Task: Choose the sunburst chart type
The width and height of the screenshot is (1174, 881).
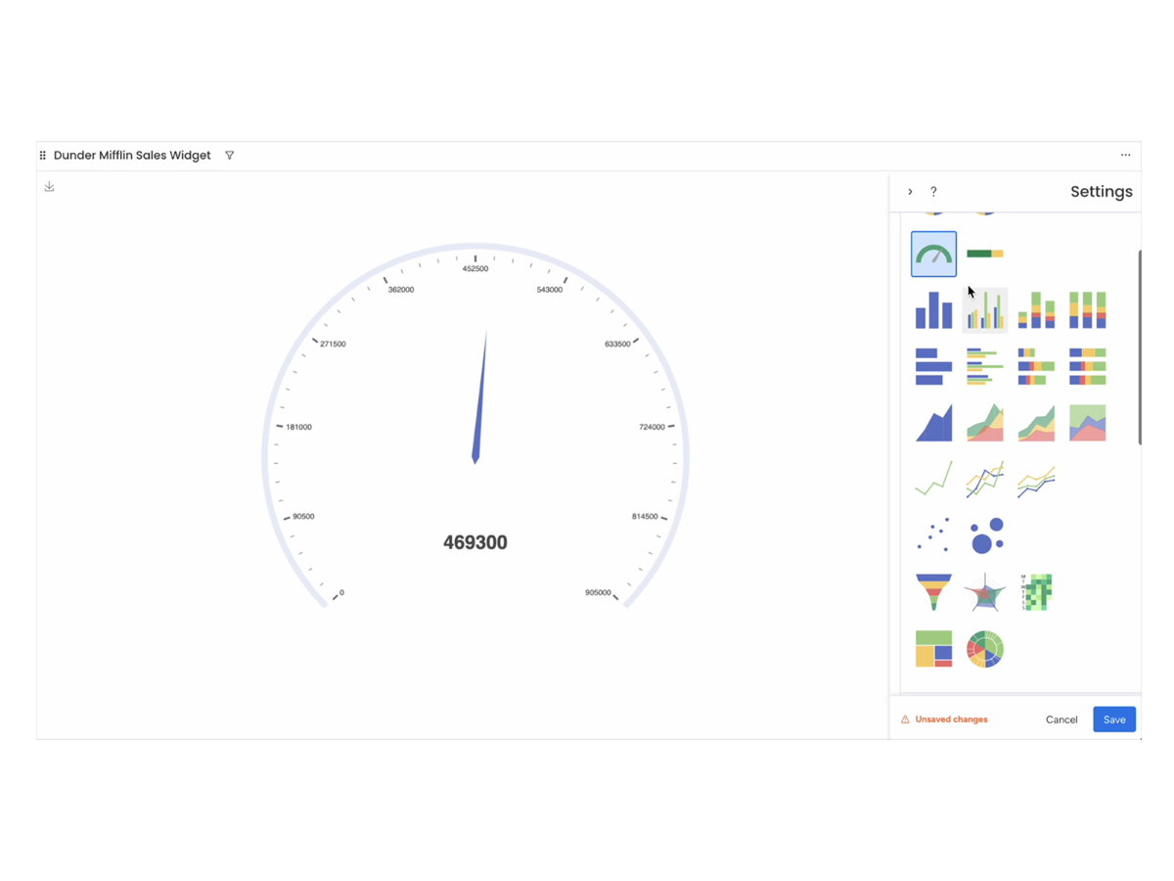Action: [x=985, y=648]
